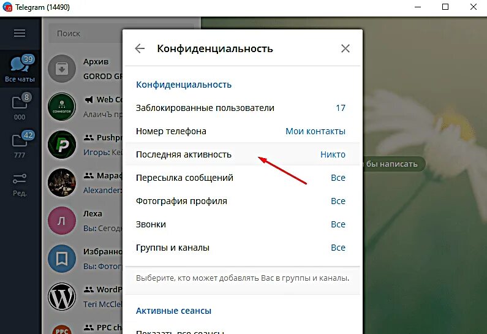
Task: Click the group icon beside WordPress chat name
Action: [89, 290]
